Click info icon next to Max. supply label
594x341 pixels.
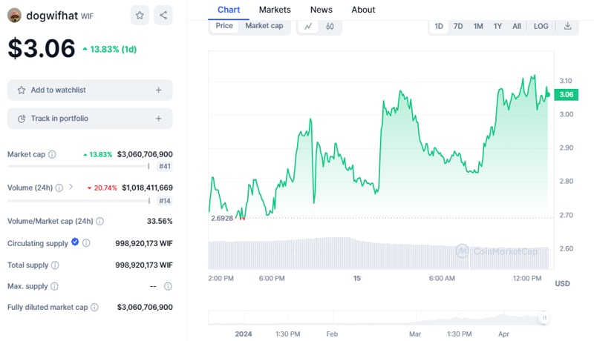(x=54, y=286)
